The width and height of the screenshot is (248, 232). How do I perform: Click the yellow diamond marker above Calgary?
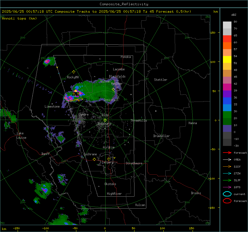[x=109, y=159]
